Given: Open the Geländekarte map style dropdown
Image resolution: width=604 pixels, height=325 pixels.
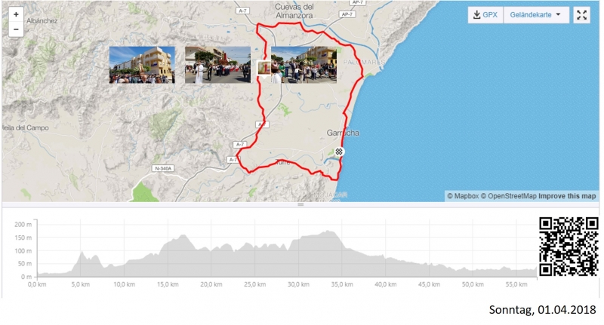Looking at the screenshot, I should tap(537, 15).
